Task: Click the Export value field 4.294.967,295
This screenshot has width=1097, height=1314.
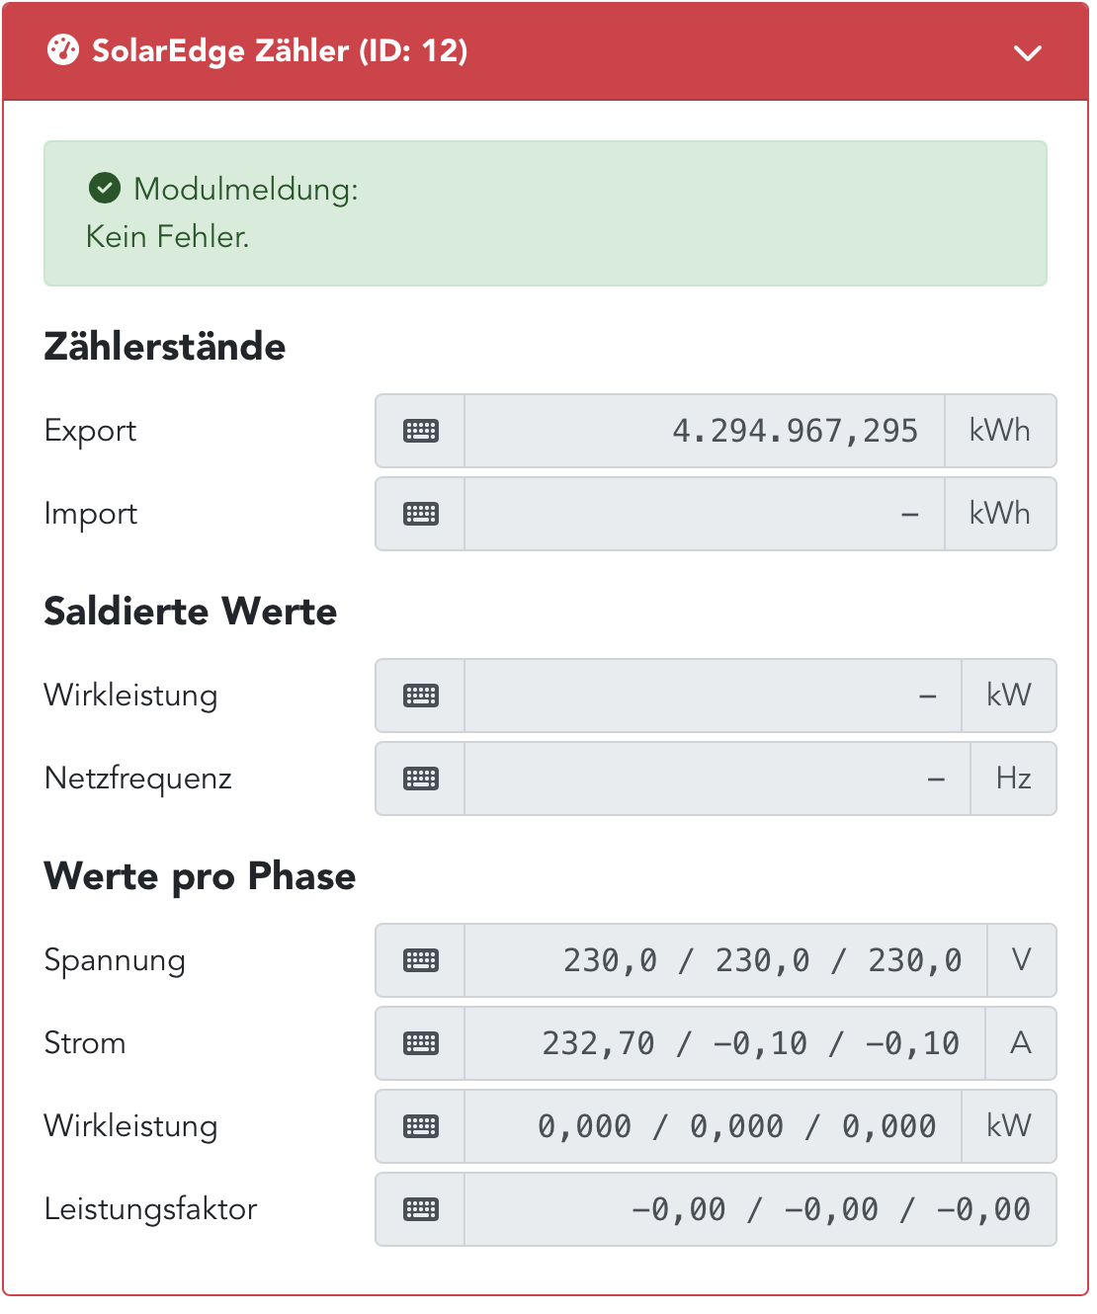Action: pyautogui.click(x=704, y=431)
